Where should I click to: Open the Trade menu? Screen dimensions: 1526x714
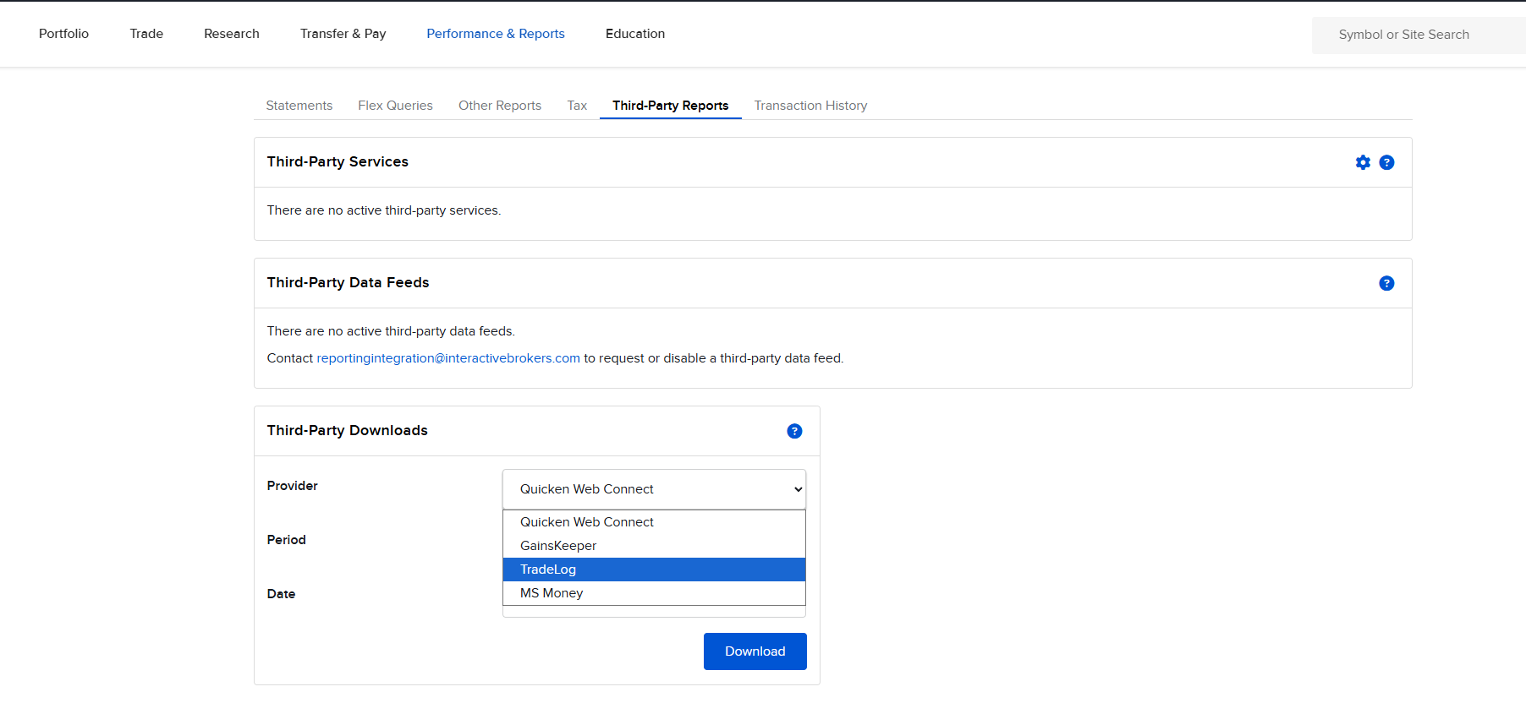[x=146, y=34]
